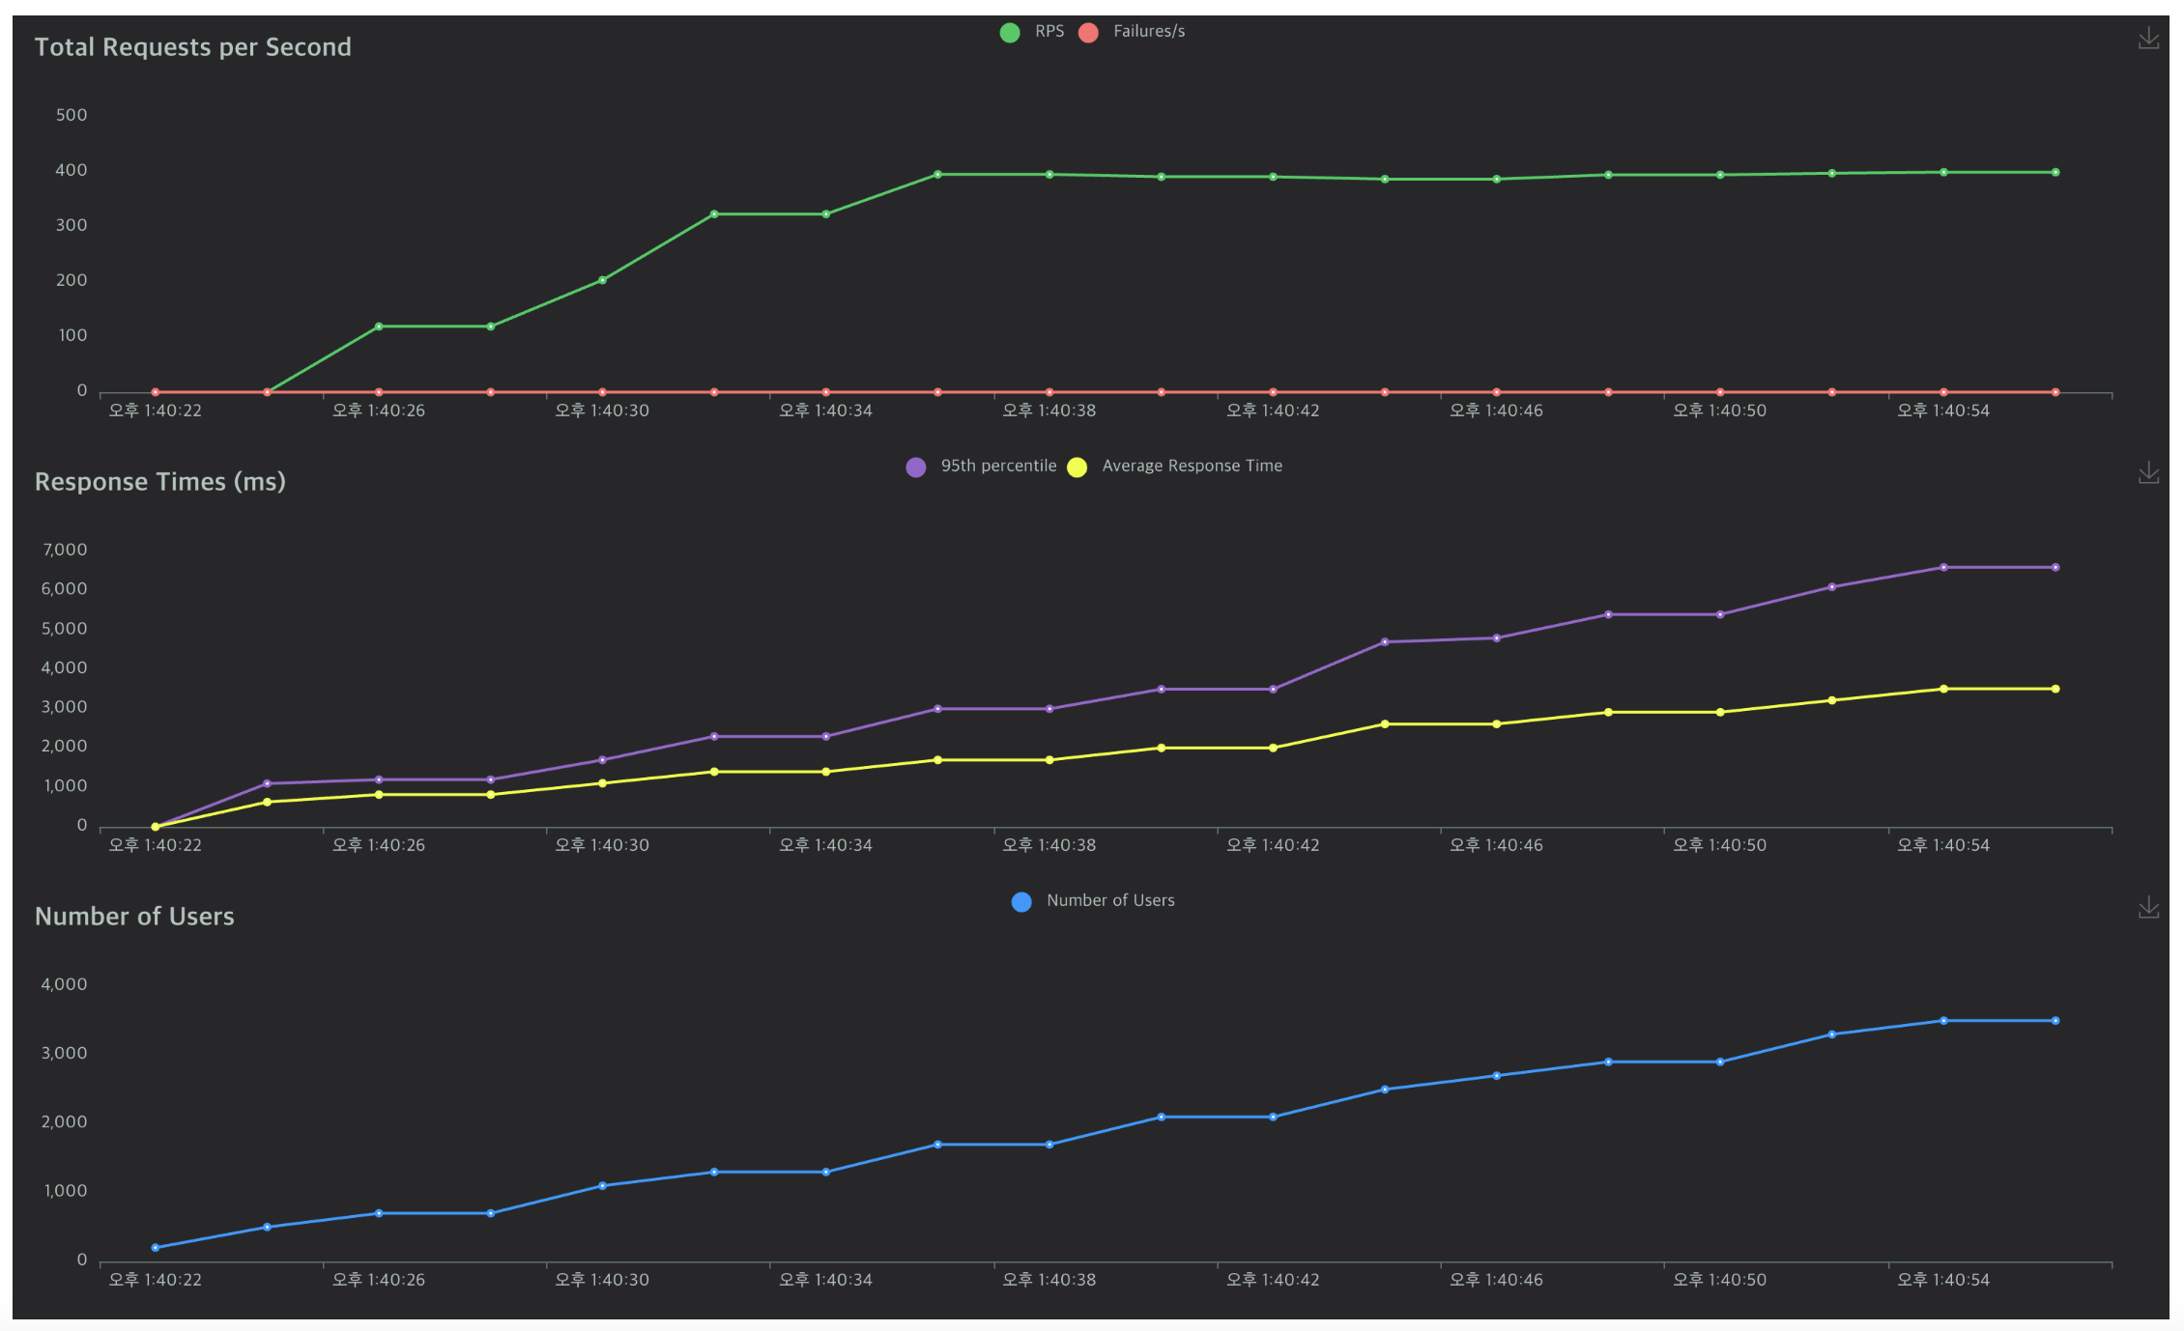Click the green RPS legend dot
The height and width of the screenshot is (1331, 2184).
click(x=1010, y=33)
